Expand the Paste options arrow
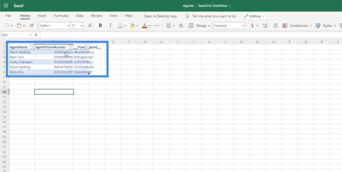The height and width of the screenshot is (172, 342). (24, 26)
